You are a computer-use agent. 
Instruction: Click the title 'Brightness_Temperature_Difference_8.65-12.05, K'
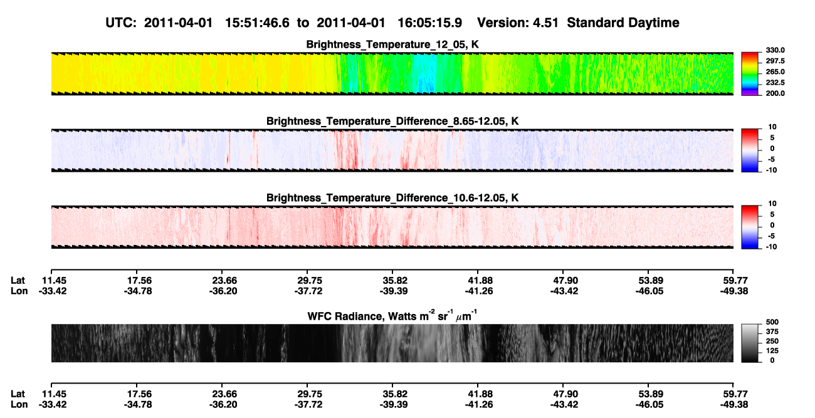tap(392, 121)
